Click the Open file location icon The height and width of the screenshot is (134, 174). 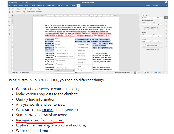coord(162,5)
